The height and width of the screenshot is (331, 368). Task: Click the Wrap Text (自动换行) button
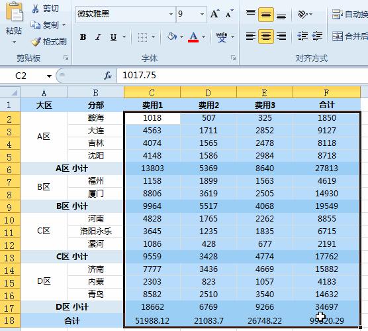click(349, 15)
